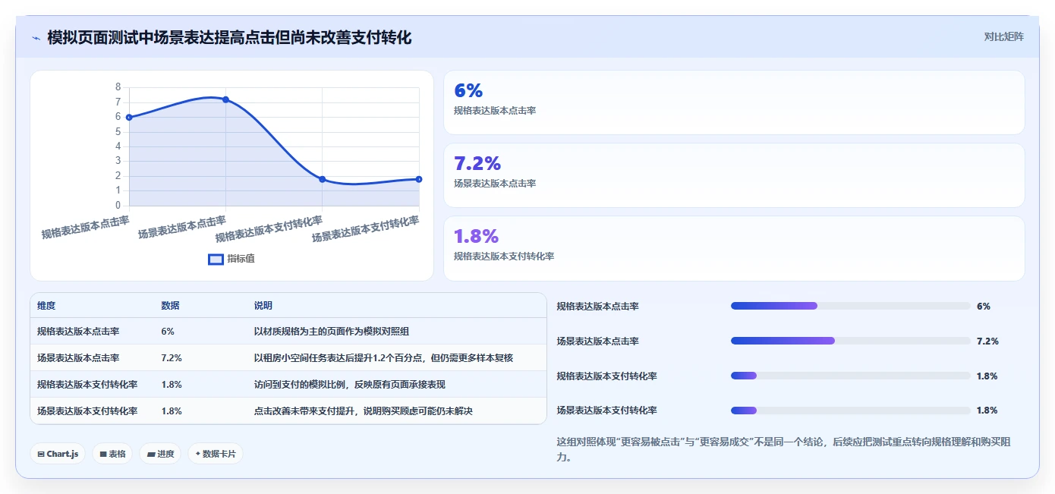The width and height of the screenshot is (1055, 494).
Task: Click the page title 模拟页面测试中场景表达
Action: (229, 37)
